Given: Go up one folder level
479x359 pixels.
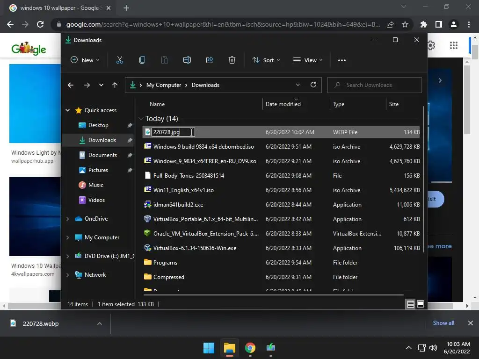Looking at the screenshot, I should (x=115, y=85).
